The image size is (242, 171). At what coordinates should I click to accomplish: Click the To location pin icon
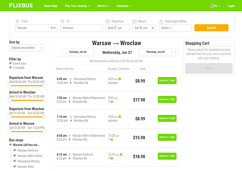[x=63, y=21]
